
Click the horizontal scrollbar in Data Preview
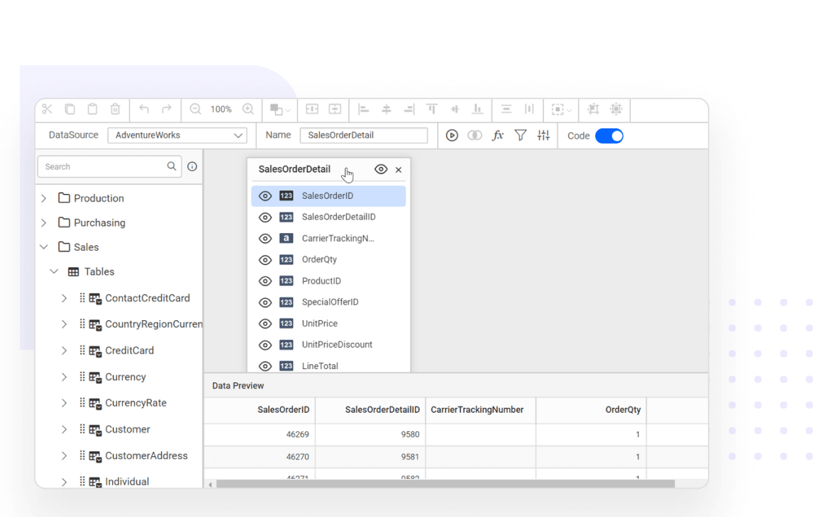click(445, 484)
